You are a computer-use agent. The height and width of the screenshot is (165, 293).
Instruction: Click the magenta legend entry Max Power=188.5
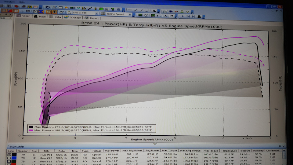pyautogui.click(x=91, y=130)
